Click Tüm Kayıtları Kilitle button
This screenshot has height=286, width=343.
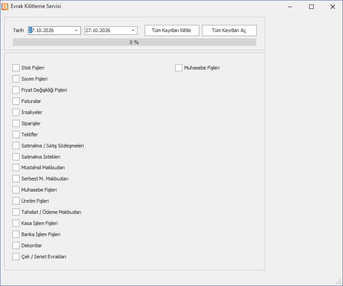[x=172, y=30]
